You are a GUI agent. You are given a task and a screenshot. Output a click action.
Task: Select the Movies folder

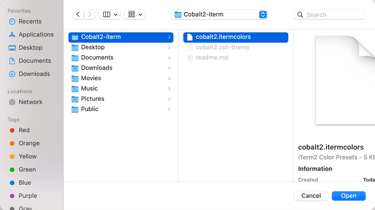click(x=121, y=78)
